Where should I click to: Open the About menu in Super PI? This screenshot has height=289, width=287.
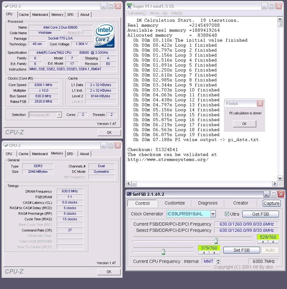tap(159, 13)
